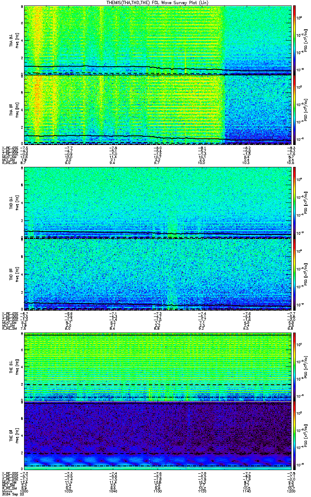
Task: Click the 1020 time tick label
Action: click(x=68, y=491)
